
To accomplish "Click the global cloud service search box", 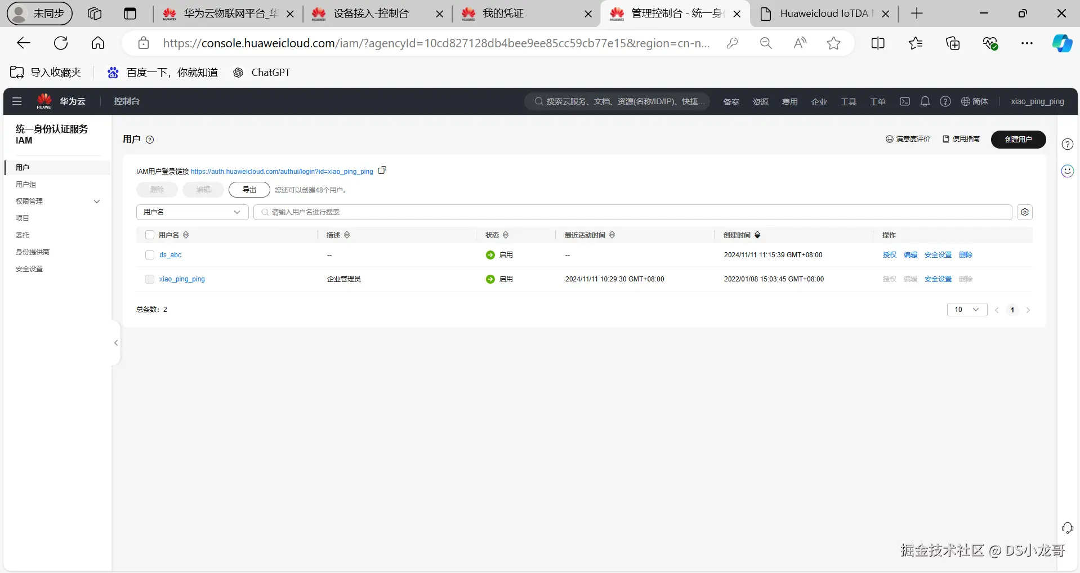I will [x=618, y=101].
